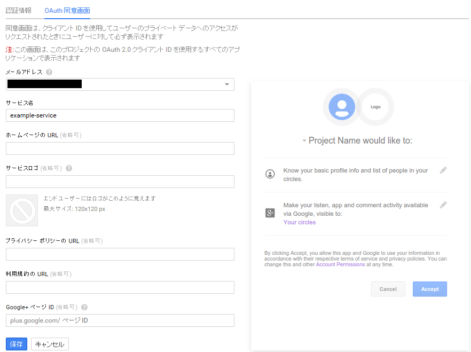Click the Logo placeholder circle in preview

click(x=375, y=107)
